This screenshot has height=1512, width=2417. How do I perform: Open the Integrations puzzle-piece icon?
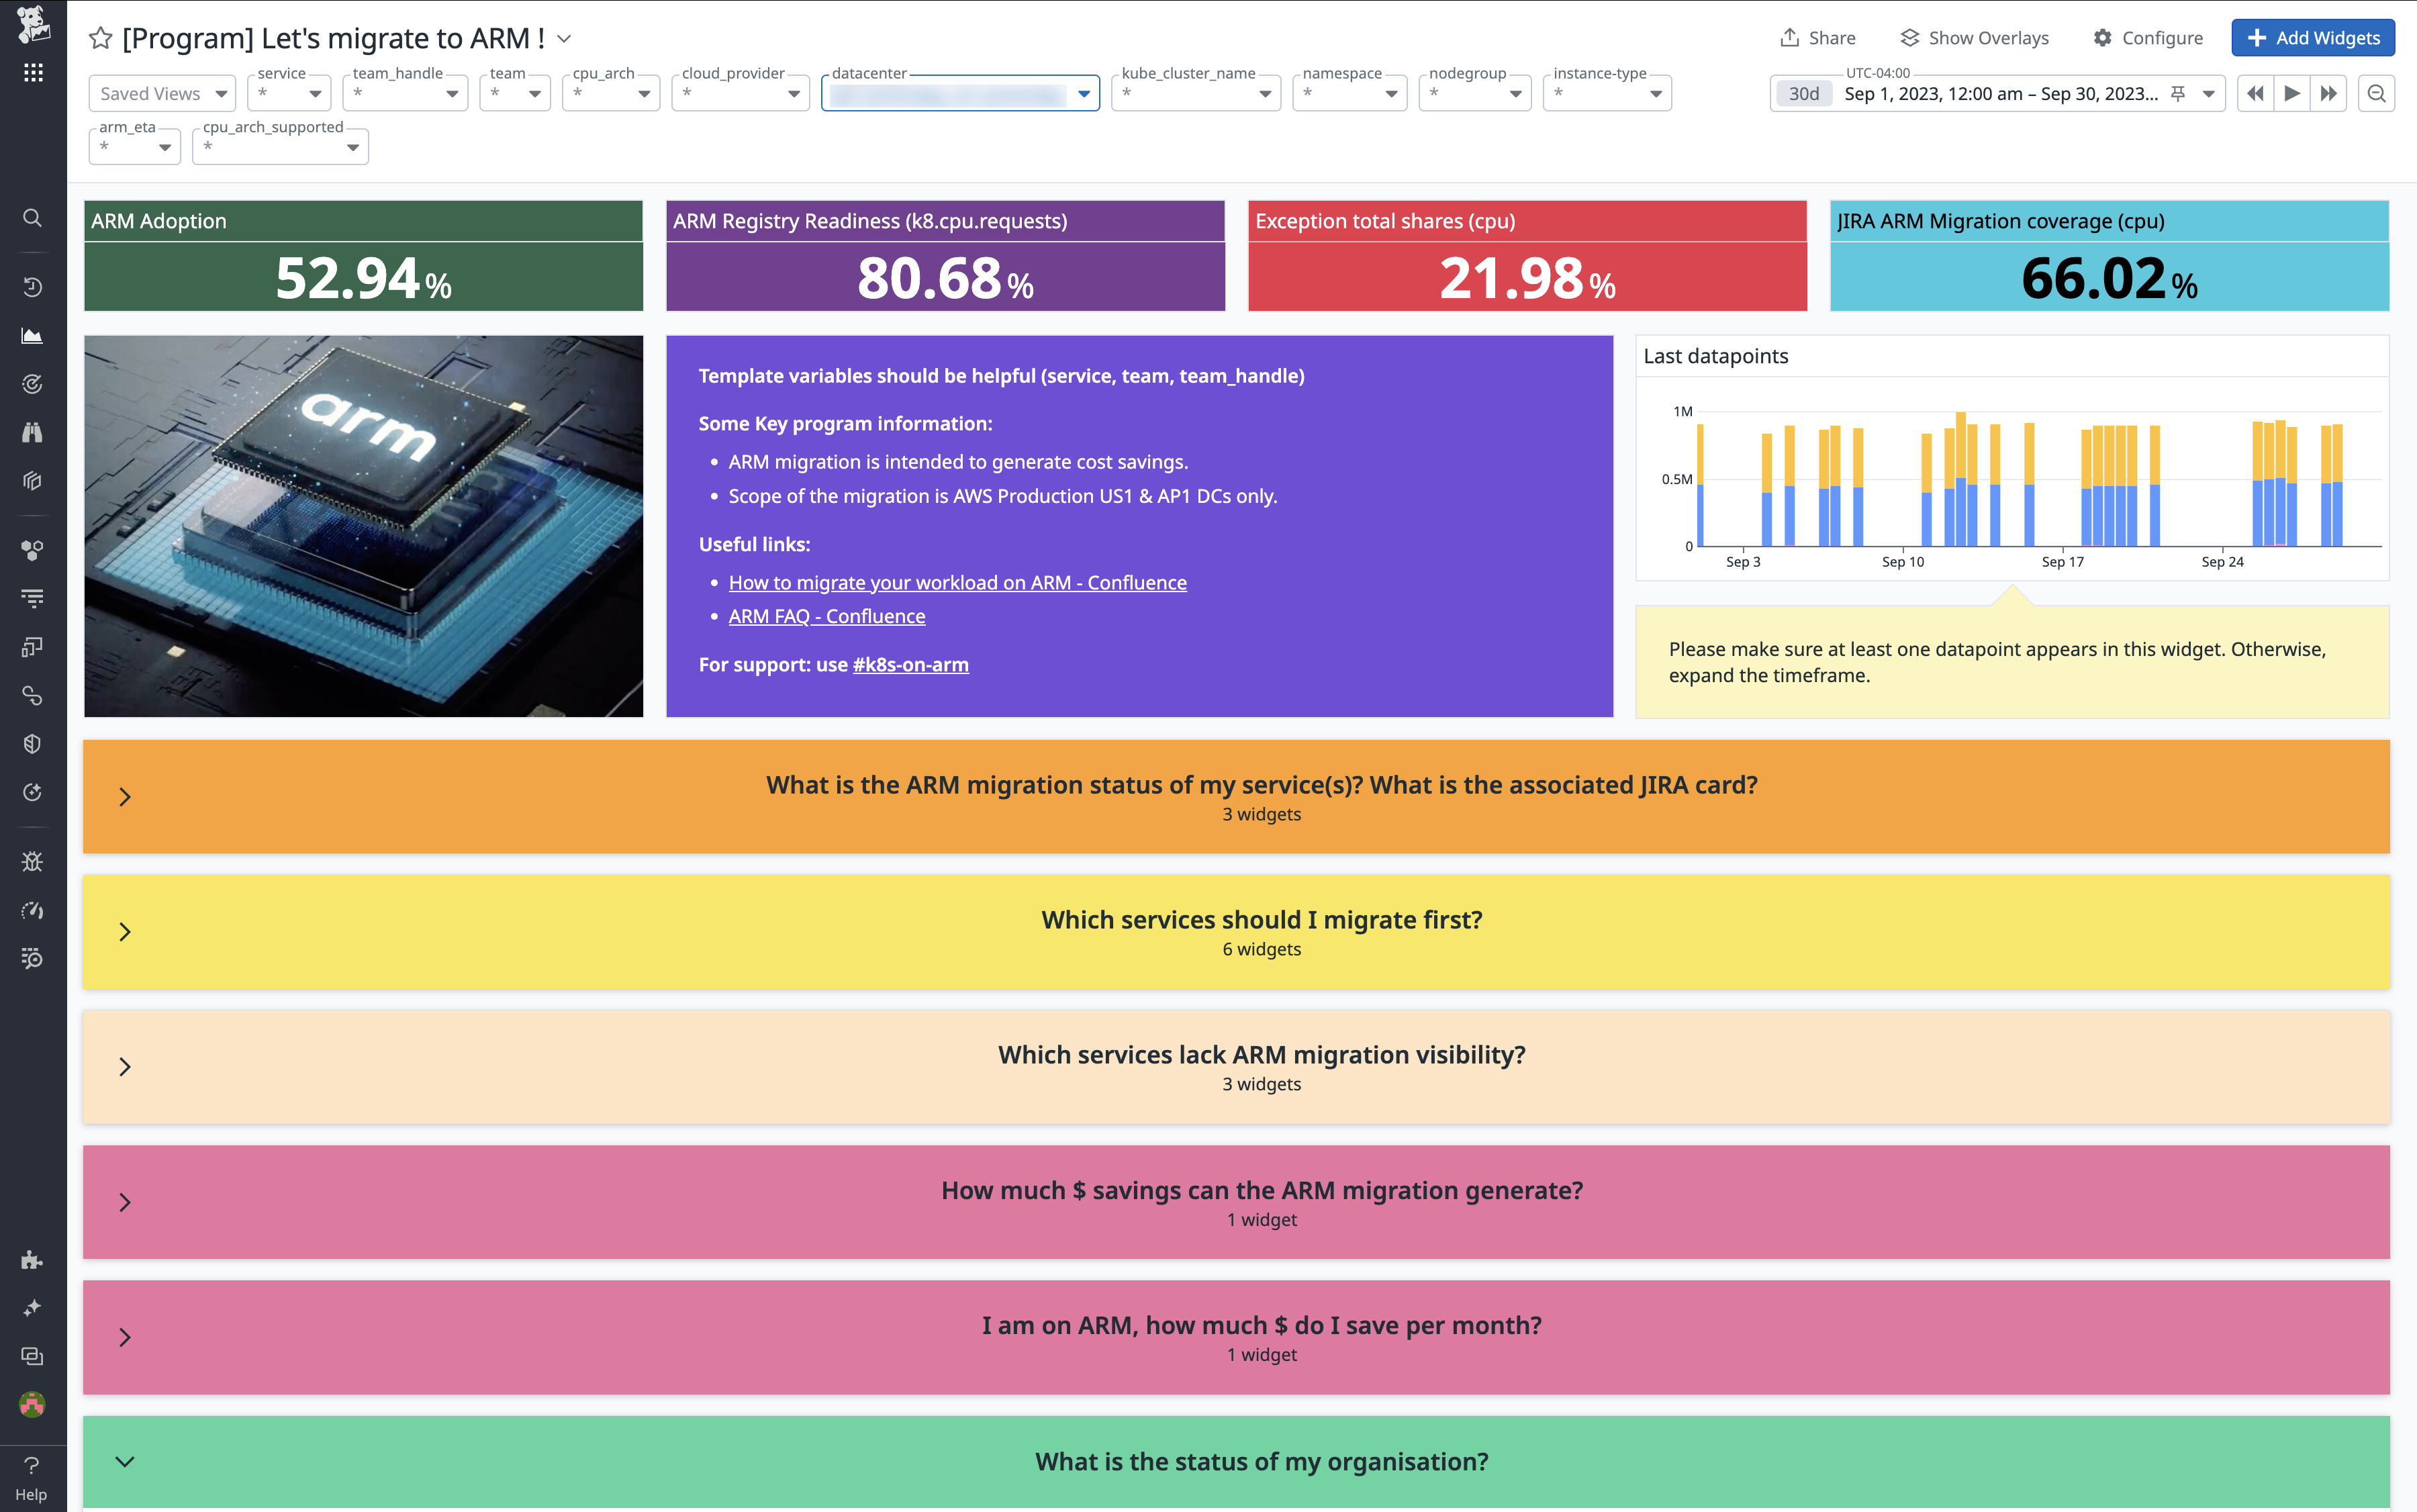tap(33, 1259)
